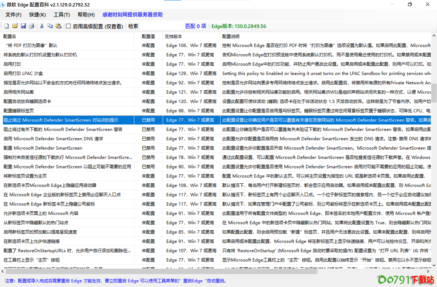Select 启用 Microsoft Defender SmartScreen DNS 请求 row
The image size is (437, 287).
tap(215, 139)
